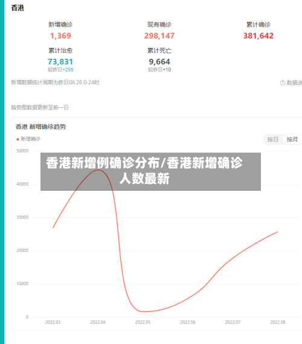Click the 香港 region heading
This screenshot has width=302, height=344.
(18, 8)
